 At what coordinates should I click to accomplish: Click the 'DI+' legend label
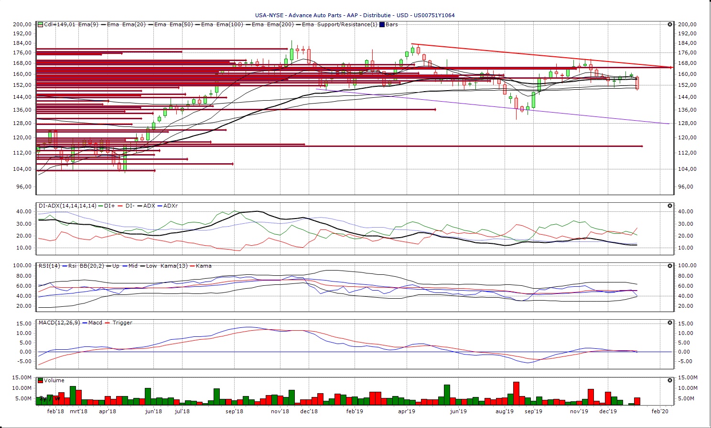(109, 206)
